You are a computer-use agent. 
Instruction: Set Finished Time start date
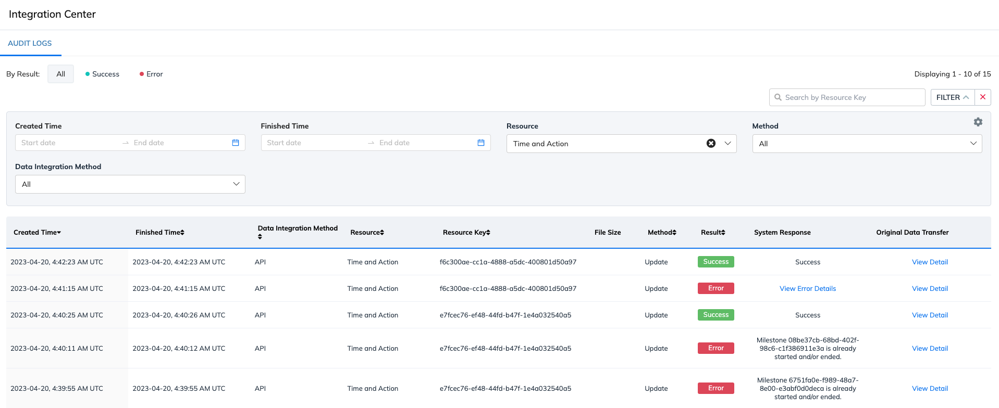(x=313, y=143)
